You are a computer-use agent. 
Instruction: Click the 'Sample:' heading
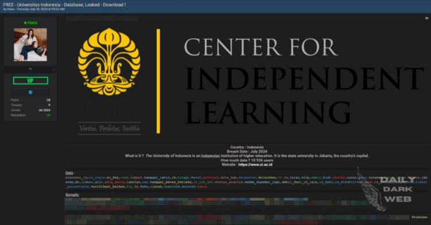click(72, 195)
